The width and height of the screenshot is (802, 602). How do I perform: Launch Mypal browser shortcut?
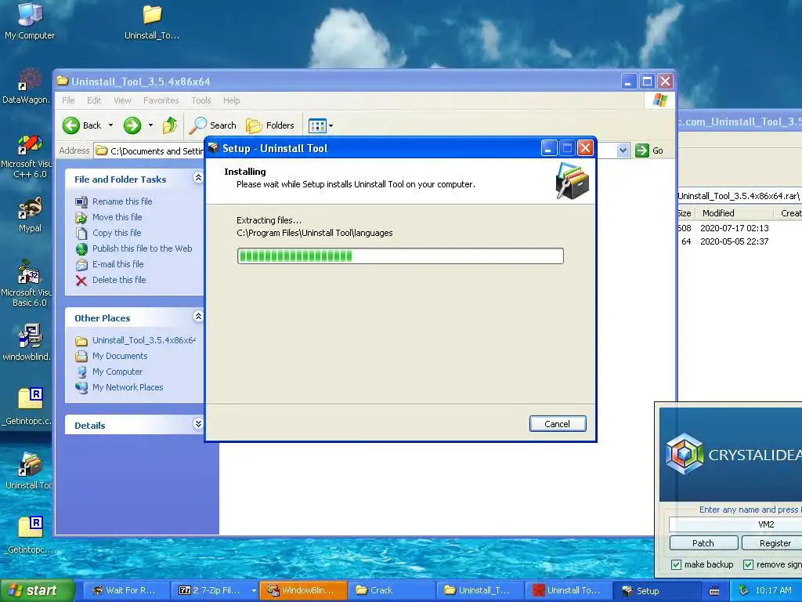point(30,215)
